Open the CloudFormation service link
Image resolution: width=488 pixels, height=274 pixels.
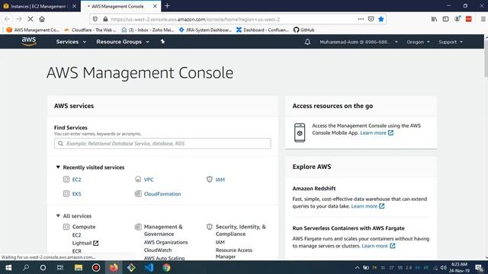pos(162,194)
